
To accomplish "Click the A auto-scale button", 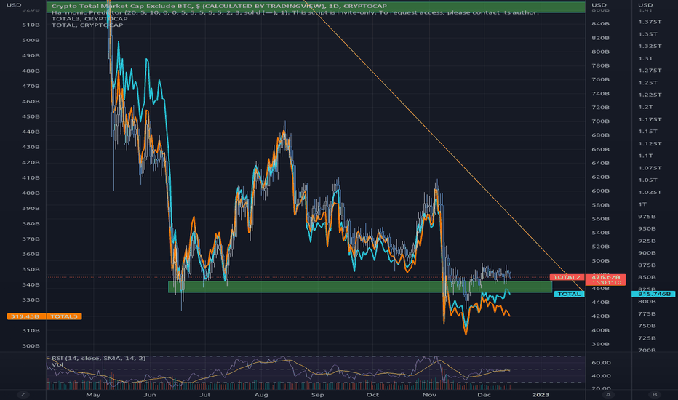I will click(608, 394).
